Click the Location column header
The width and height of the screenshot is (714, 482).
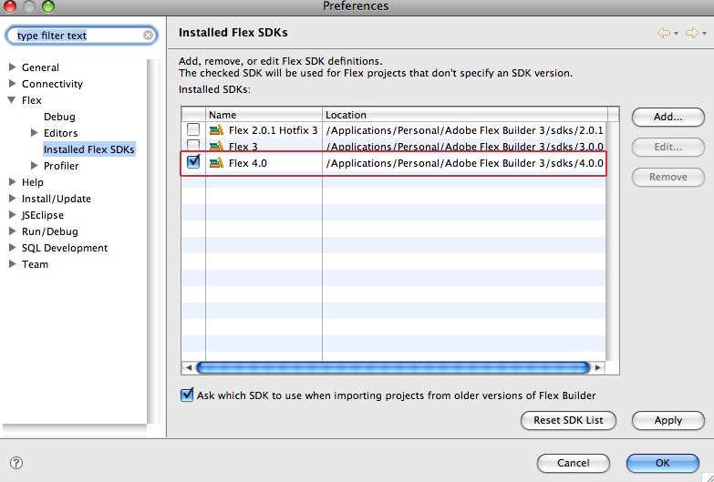pos(465,115)
